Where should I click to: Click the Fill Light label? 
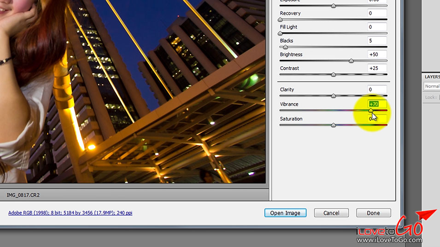(288, 27)
